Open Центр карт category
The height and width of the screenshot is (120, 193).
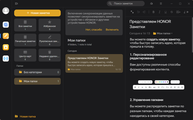pos(25,55)
